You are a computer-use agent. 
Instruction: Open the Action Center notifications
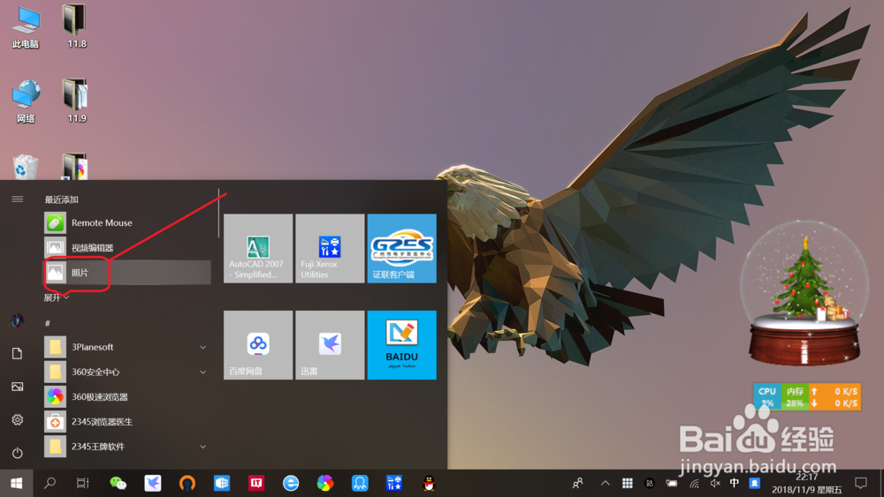click(x=861, y=483)
